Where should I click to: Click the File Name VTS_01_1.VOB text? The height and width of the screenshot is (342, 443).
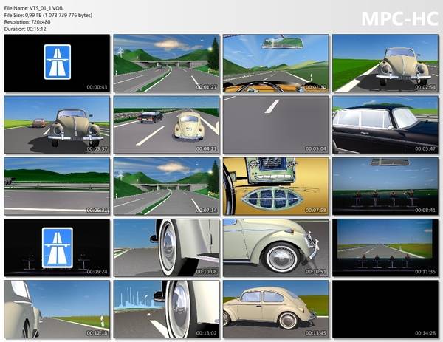click(x=33, y=8)
